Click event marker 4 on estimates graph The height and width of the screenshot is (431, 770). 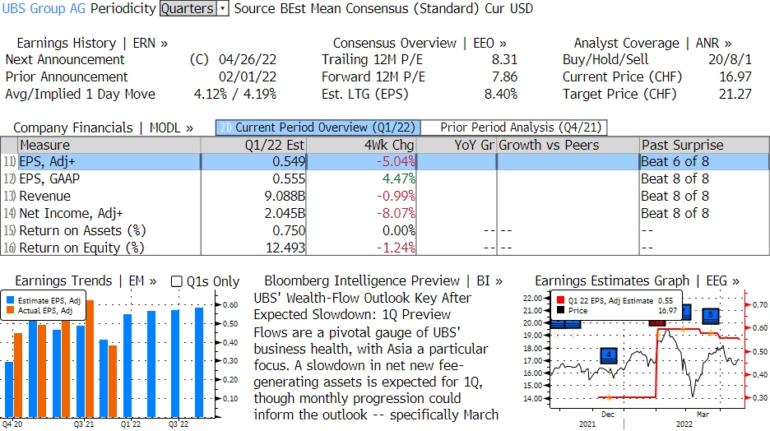pyautogui.click(x=609, y=355)
